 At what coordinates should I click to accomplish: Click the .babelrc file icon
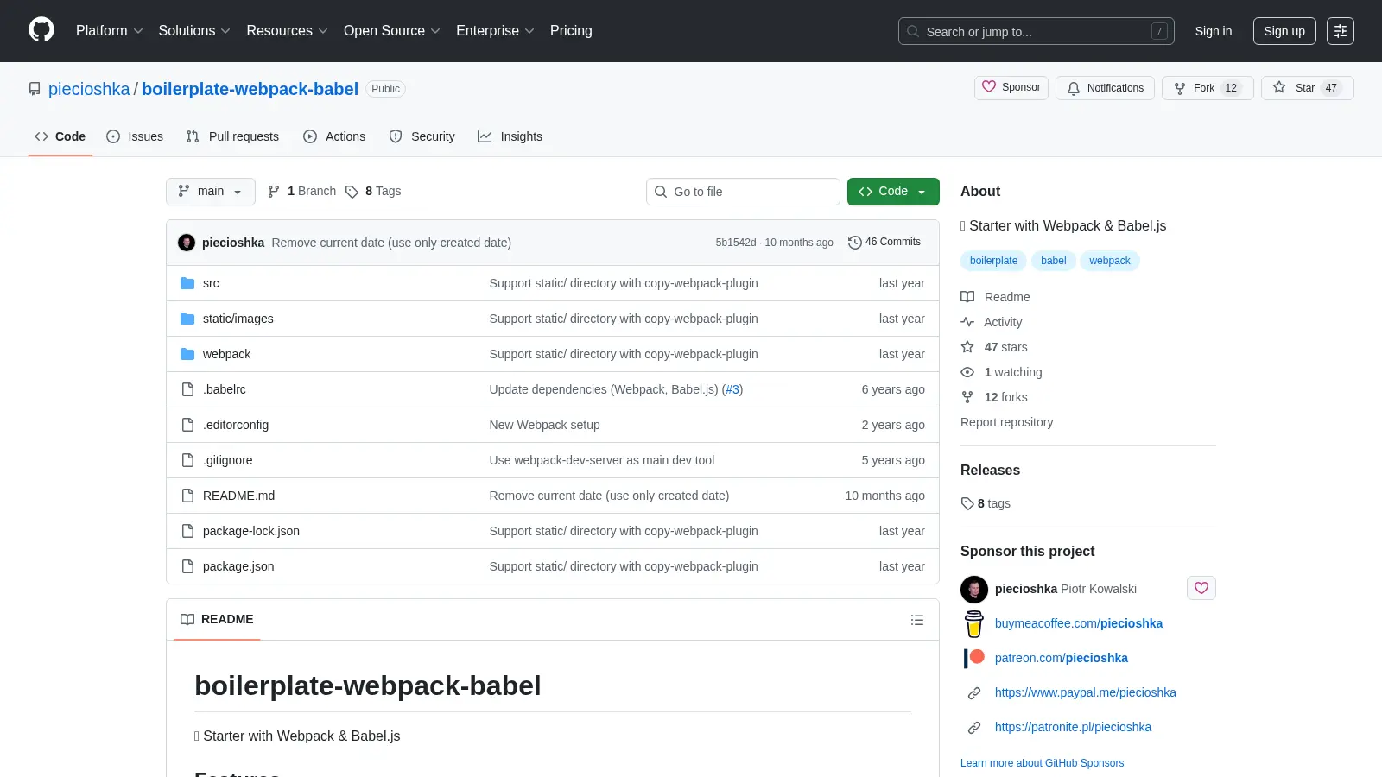pyautogui.click(x=187, y=389)
